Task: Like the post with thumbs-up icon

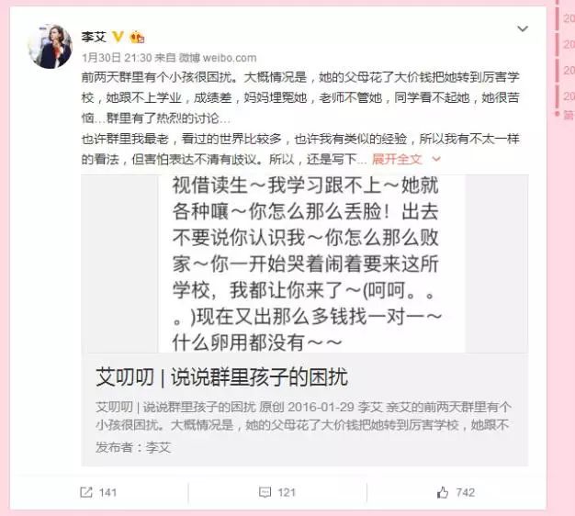Action: [x=443, y=492]
